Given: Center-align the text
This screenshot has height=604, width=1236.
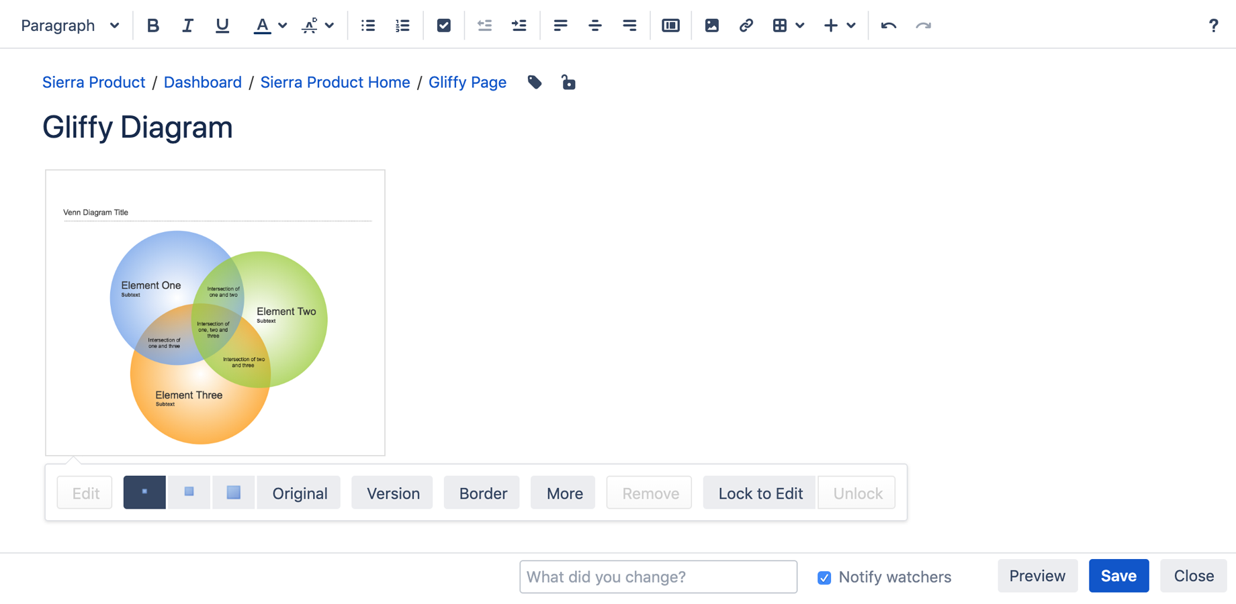Looking at the screenshot, I should 595,26.
